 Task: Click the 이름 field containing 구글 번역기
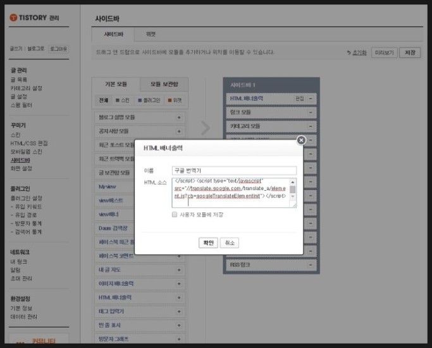pos(234,171)
